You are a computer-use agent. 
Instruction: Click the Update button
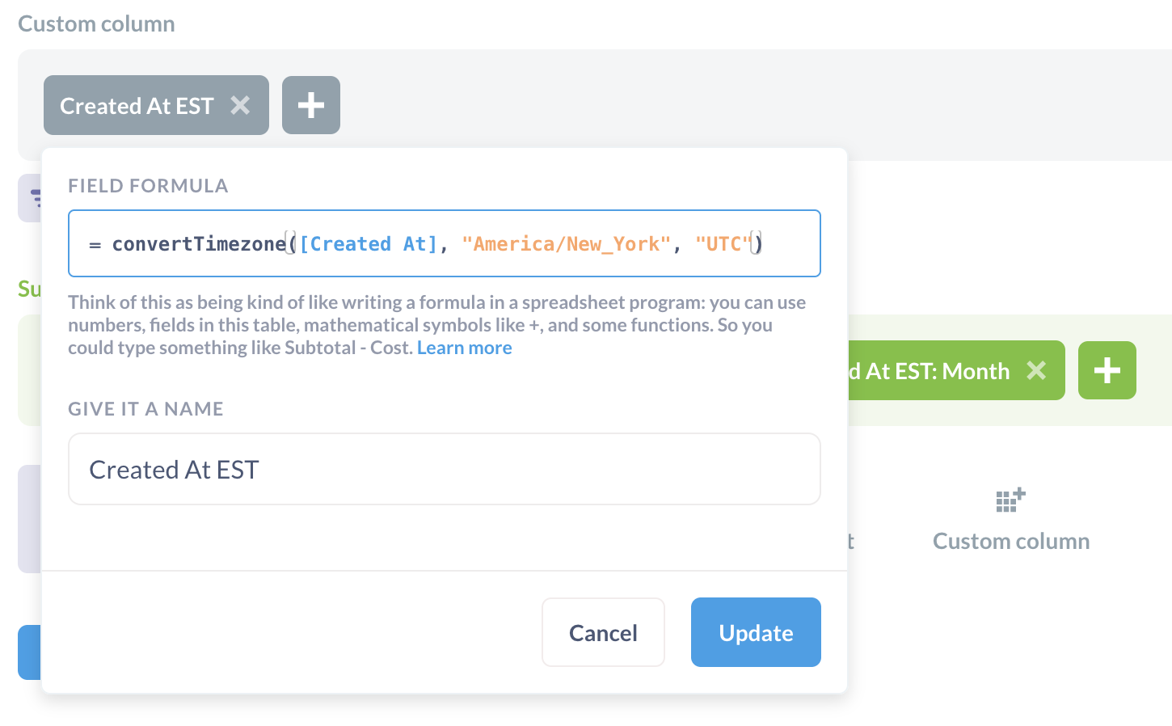pos(756,632)
